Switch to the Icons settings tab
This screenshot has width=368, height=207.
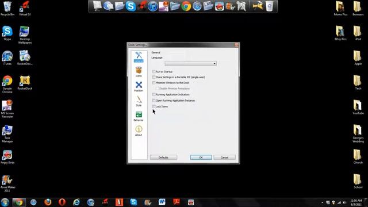[139, 72]
